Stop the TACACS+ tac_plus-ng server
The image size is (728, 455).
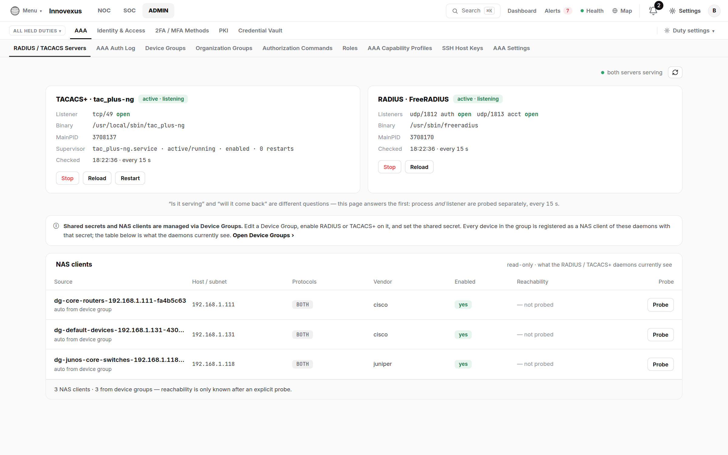(67, 178)
